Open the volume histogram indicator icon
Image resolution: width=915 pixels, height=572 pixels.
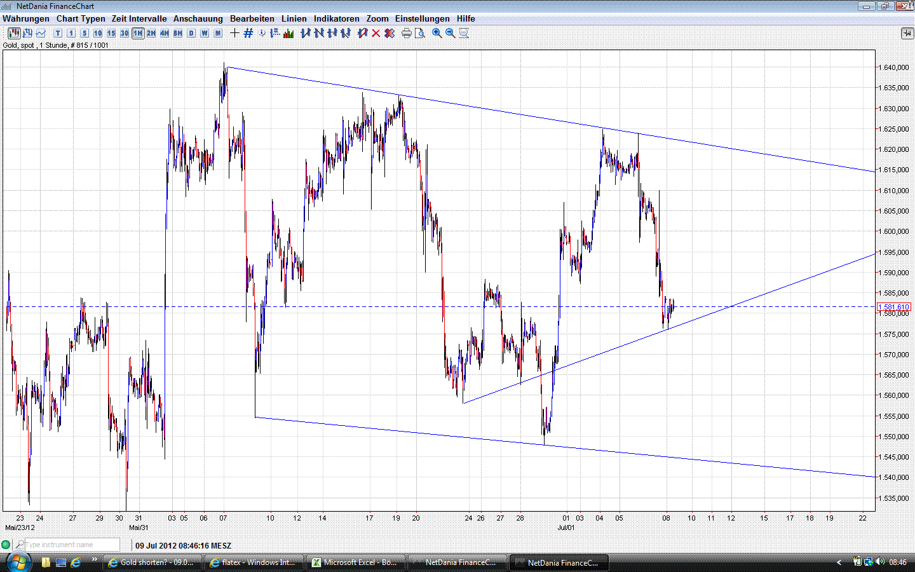288,33
